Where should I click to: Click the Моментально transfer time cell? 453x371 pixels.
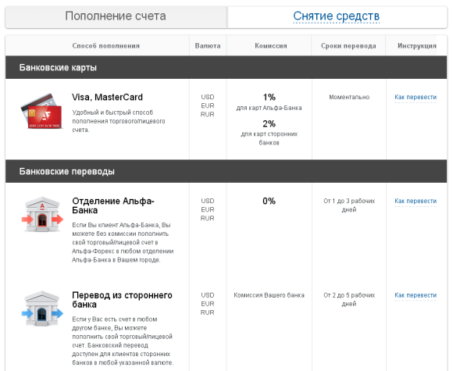pyautogui.click(x=349, y=97)
